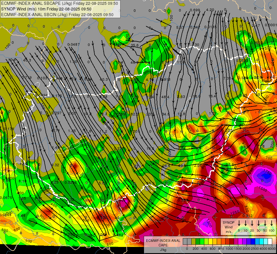The height and width of the screenshot is (254, 277).
Task: Click the '16.4' station value
Action: click(x=212, y=96)
